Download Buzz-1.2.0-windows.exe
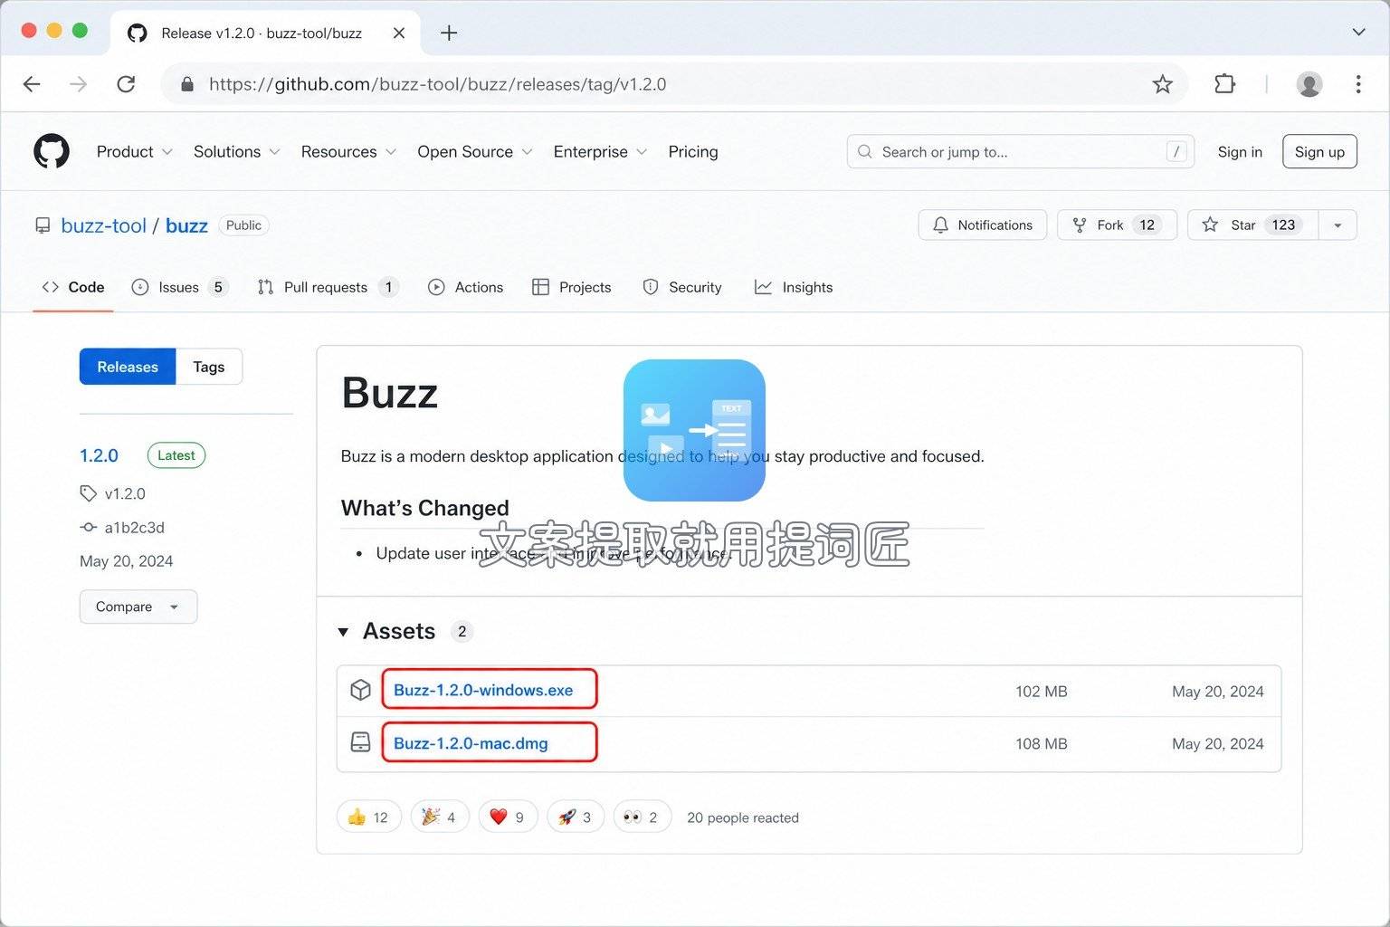Image resolution: width=1390 pixels, height=927 pixels. coord(483,690)
